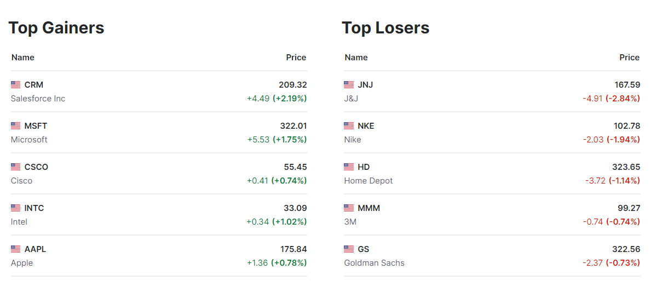Click J&J's -2.84% change value
This screenshot has width=656, height=286.
623,99
